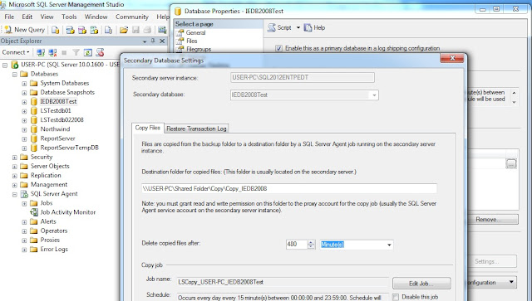Screen dimensions: 532x301
Task: Select LSTestdb01 database in the tree
Action: click(56, 111)
